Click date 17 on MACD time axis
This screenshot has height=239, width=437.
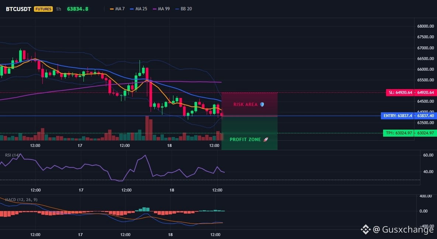(x=80, y=235)
